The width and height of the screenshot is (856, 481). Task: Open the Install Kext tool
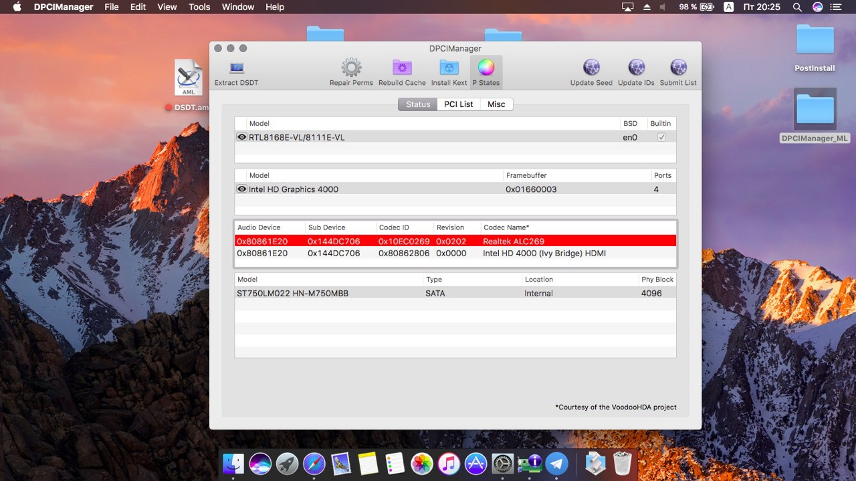pyautogui.click(x=449, y=68)
